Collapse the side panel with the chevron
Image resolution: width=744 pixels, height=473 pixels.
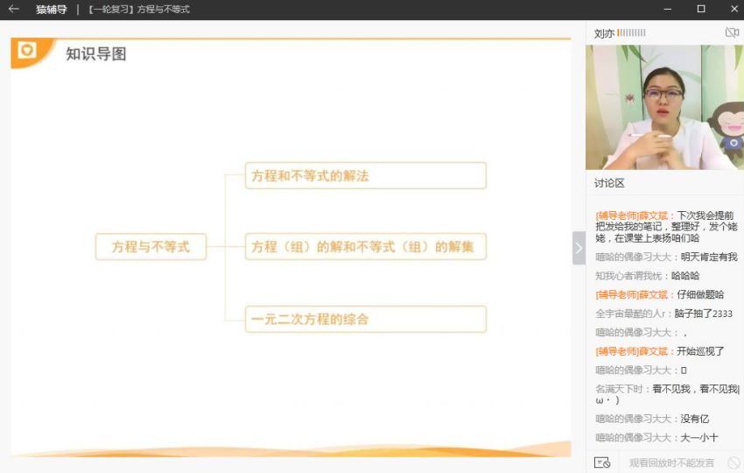579,248
